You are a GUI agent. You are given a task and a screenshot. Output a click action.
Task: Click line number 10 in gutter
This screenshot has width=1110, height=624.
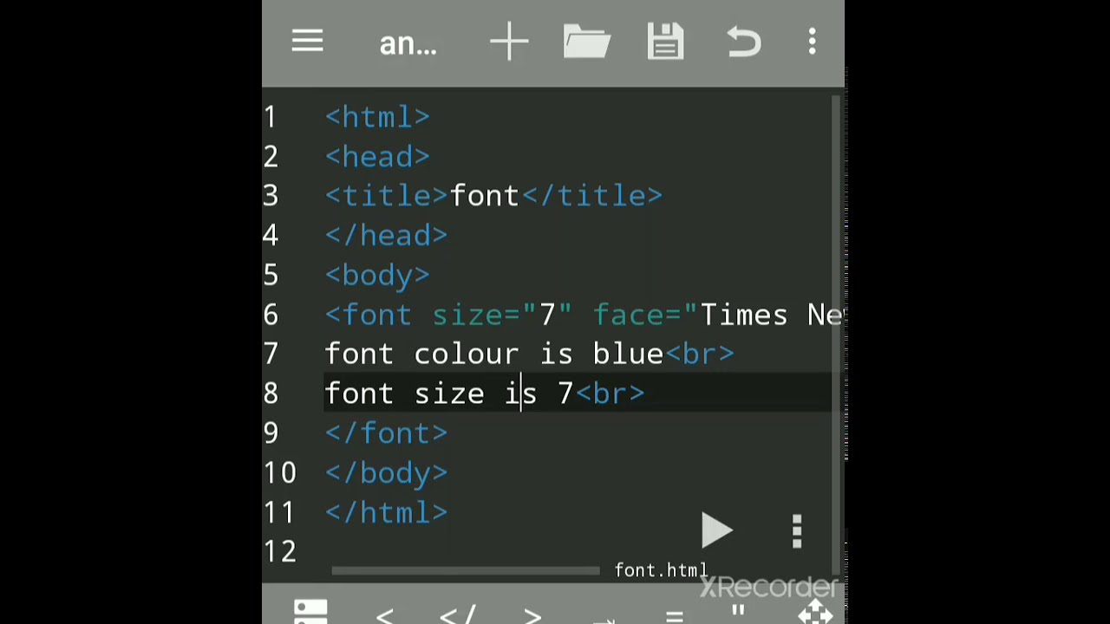click(x=279, y=473)
